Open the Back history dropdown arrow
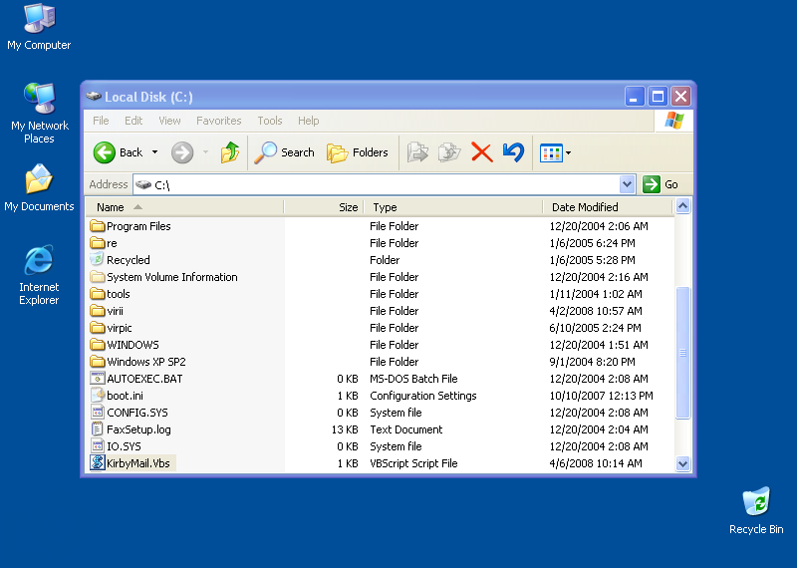Screen dimensions: 797x568 tap(155, 152)
